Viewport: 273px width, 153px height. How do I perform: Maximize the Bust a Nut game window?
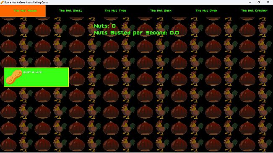259,2
